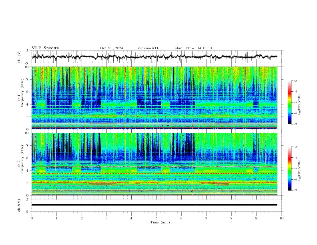Click the "5" minute tick label on Time axis
The width and height of the screenshot is (317, 245).
click(156, 218)
